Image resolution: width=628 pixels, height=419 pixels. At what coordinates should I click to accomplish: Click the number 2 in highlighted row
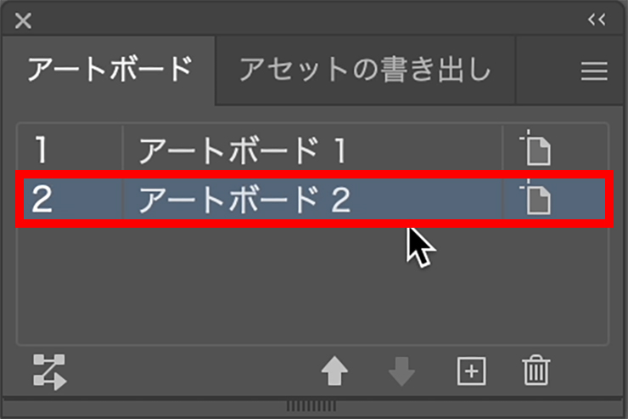click(42, 199)
